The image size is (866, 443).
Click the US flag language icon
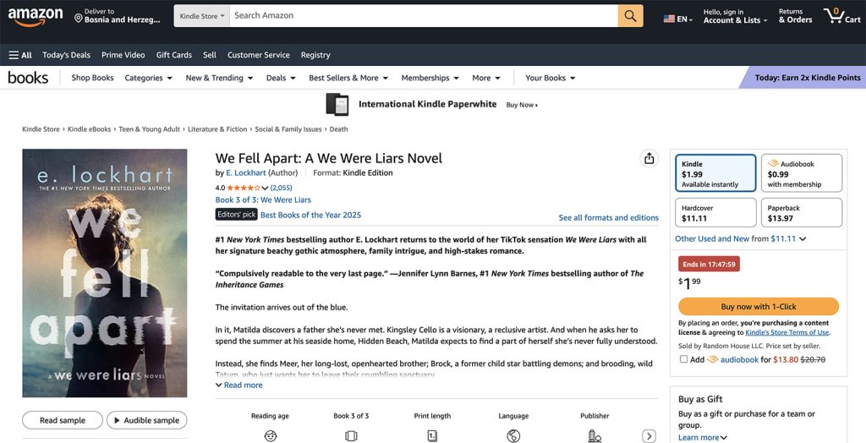click(669, 19)
